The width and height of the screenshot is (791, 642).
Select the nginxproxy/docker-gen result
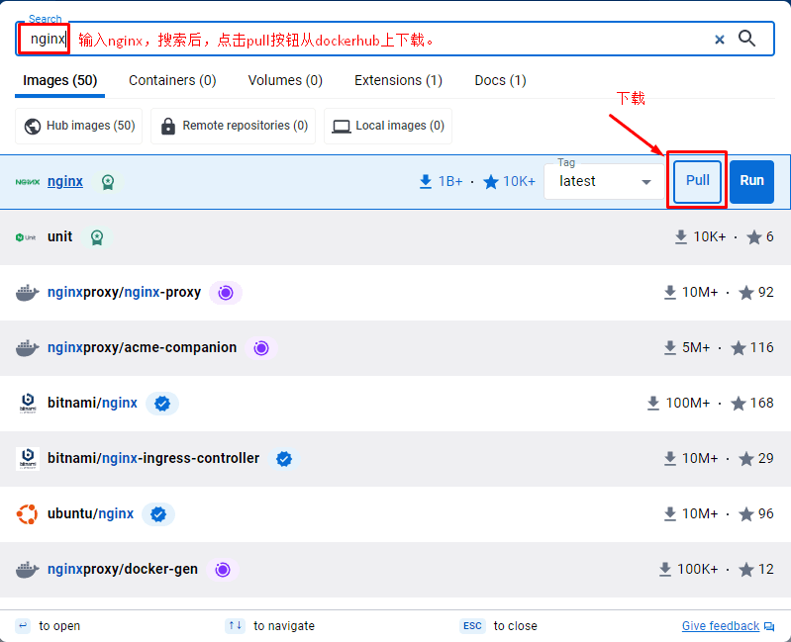(396, 570)
